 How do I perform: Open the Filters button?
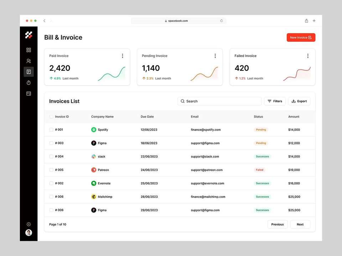tap(275, 101)
